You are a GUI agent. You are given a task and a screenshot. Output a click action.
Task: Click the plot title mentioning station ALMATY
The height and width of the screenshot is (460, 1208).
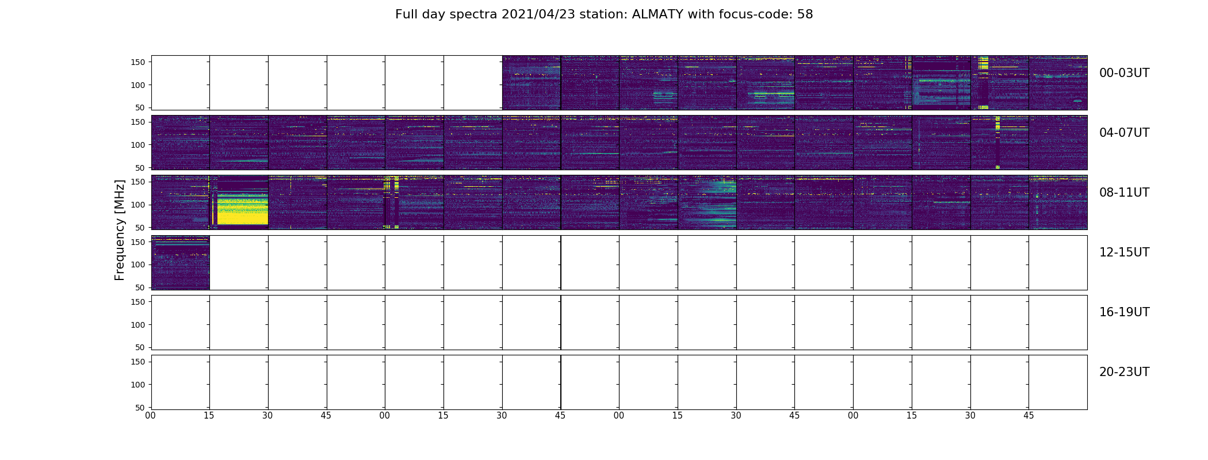click(604, 14)
